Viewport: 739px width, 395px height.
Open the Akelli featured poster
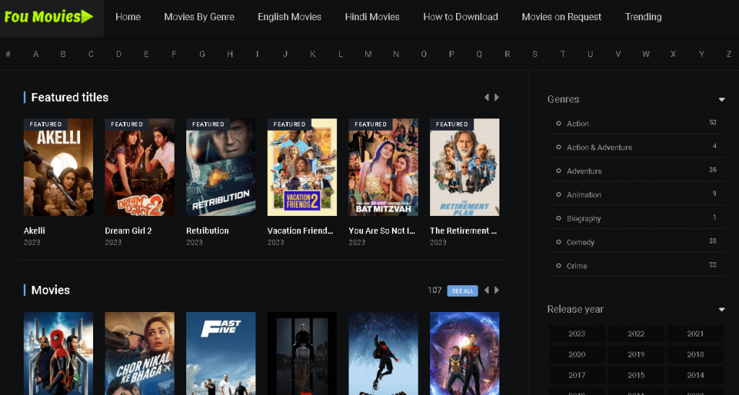(58, 168)
